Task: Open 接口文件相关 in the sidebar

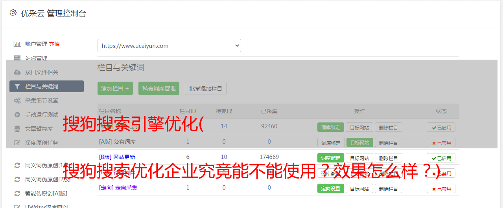Action: coord(42,72)
